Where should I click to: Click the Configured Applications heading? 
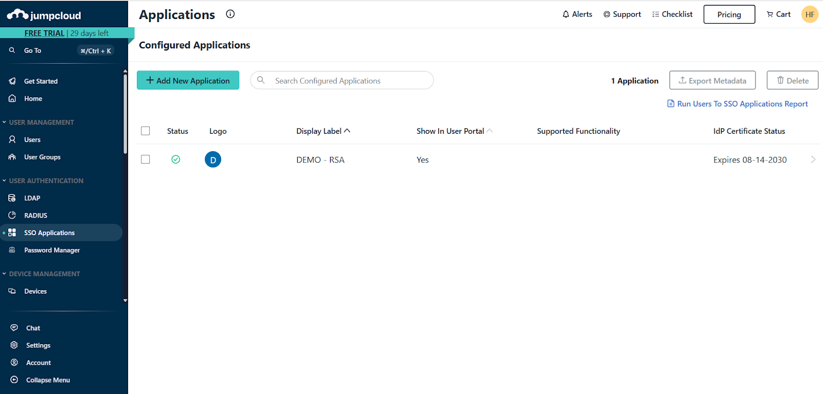[194, 45]
